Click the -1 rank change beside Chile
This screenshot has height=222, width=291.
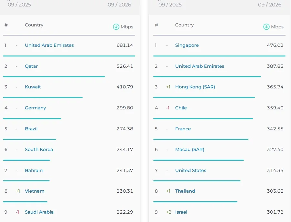coord(168,108)
